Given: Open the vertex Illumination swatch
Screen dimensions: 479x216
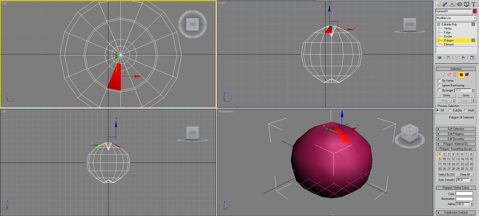Looking at the screenshot, I should pos(464,199).
